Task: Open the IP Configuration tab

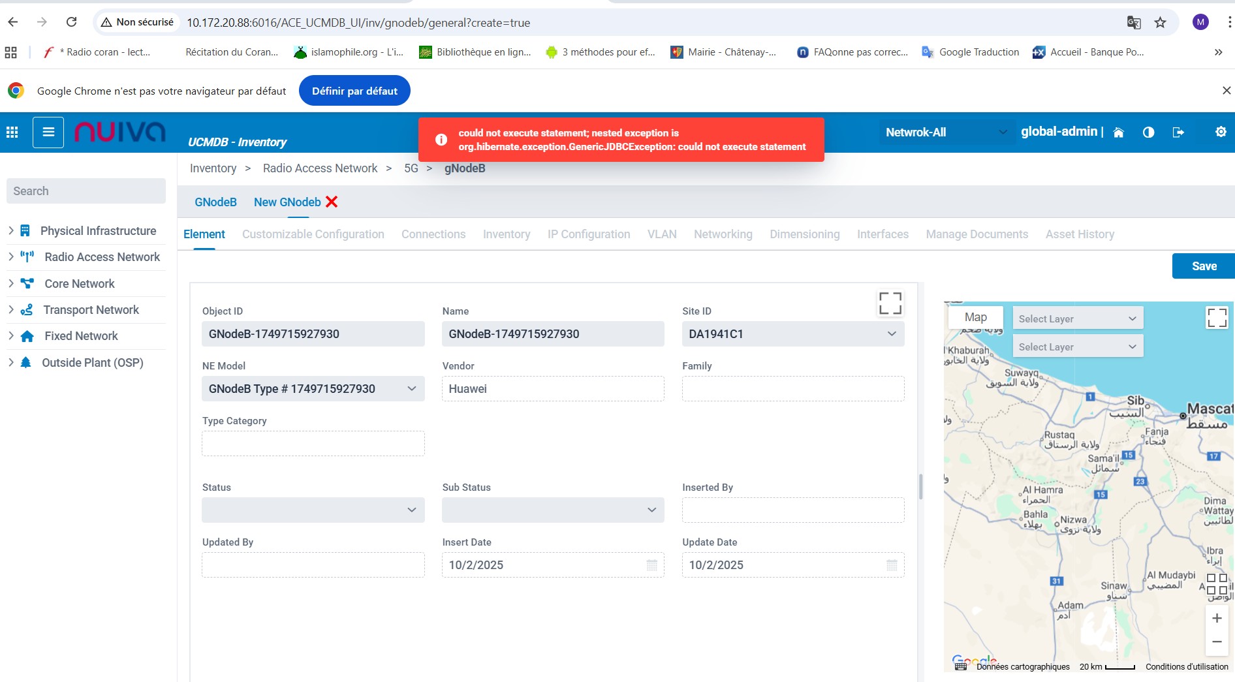Action: click(588, 234)
